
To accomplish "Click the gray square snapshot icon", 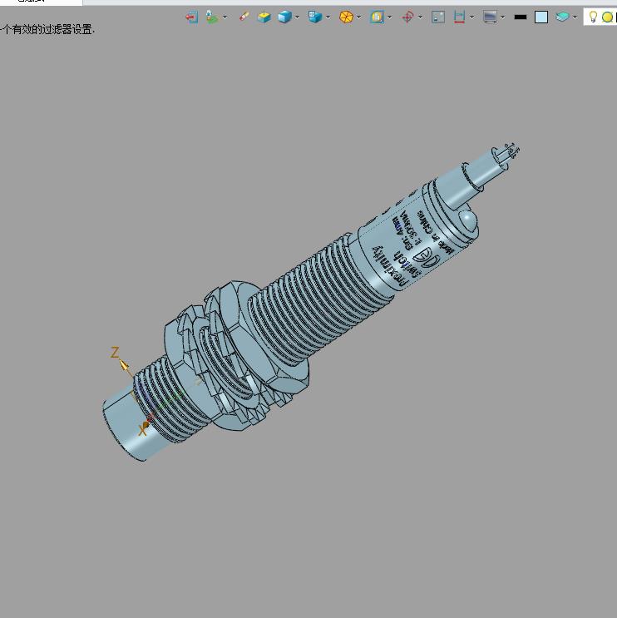I will pos(438,17).
